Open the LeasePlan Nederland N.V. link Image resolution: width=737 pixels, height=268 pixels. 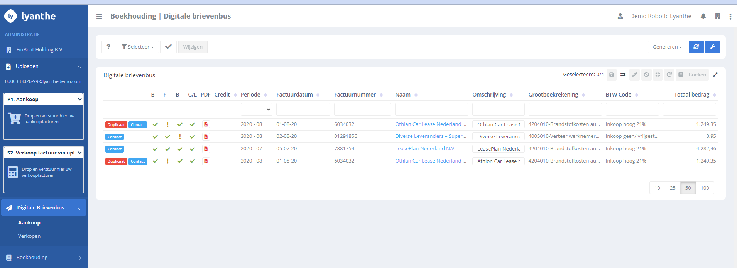tap(425, 149)
